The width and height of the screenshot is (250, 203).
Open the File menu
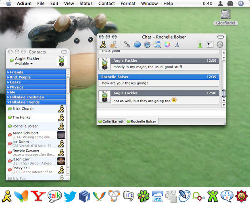(x=41, y=3)
